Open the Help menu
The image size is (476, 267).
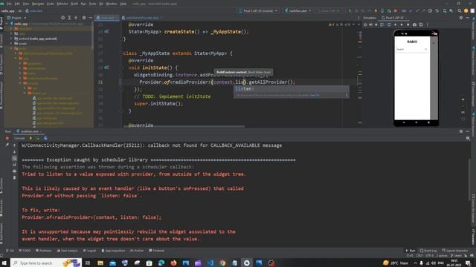point(123,4)
